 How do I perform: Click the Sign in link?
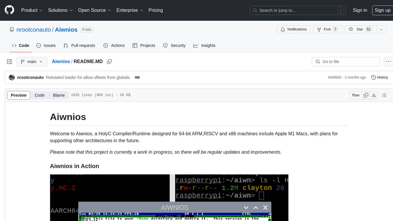click(x=360, y=10)
